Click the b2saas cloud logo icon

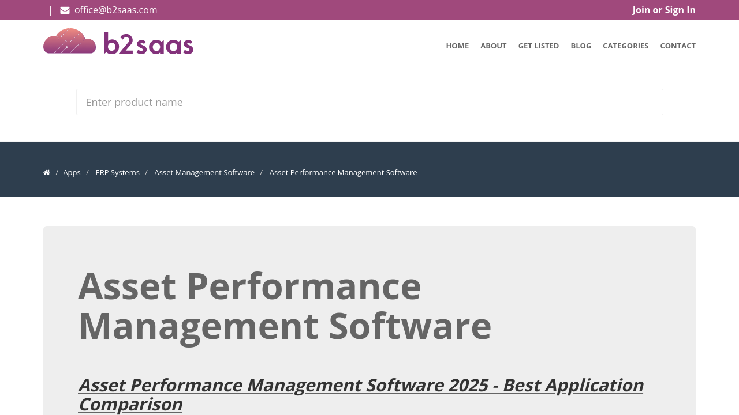point(69,41)
